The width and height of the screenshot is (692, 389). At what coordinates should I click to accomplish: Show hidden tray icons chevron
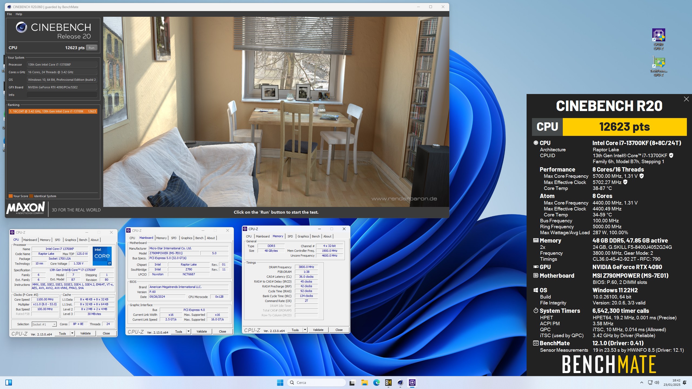pyautogui.click(x=642, y=383)
